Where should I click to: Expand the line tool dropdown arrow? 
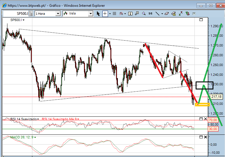162,14
